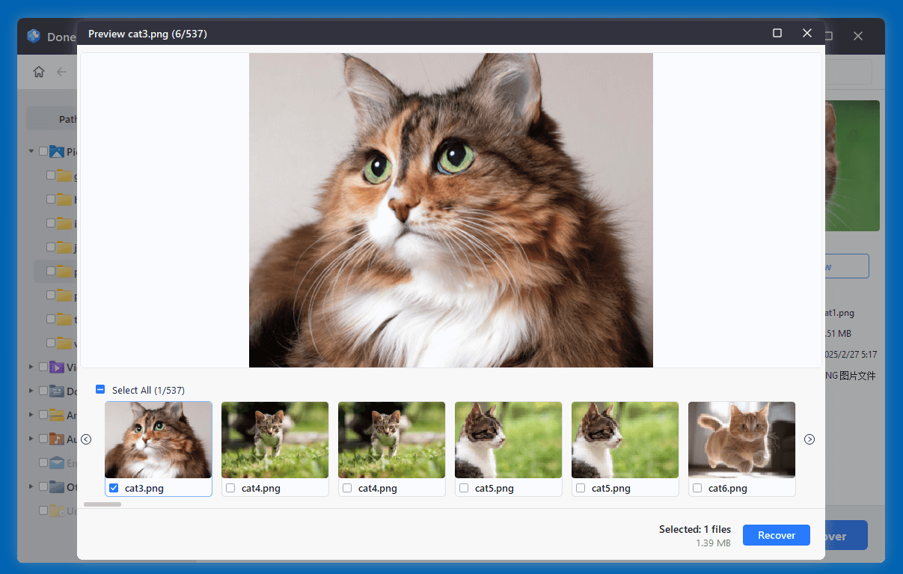Click the back arrow navigation icon

tap(61, 71)
